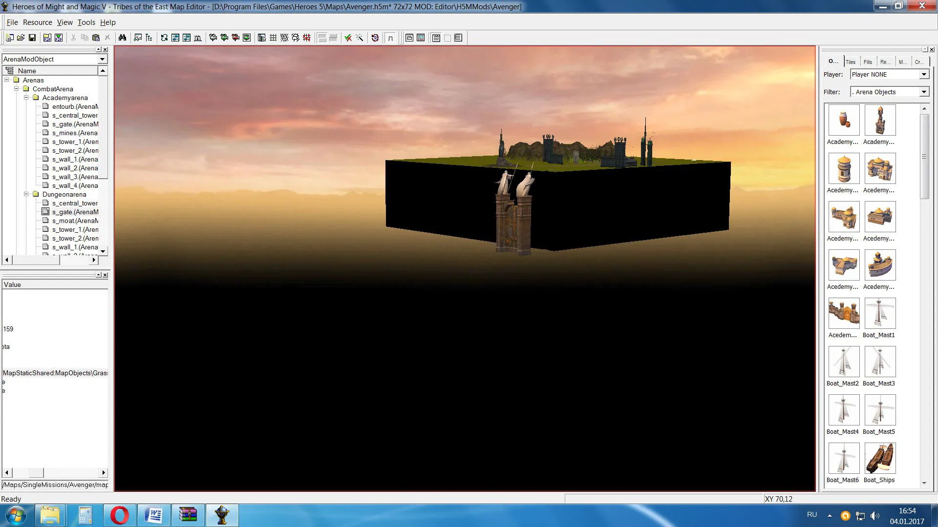Click the MapStaticShared value row
Image resolution: width=938 pixels, height=527 pixels.
pyautogui.click(x=55, y=373)
